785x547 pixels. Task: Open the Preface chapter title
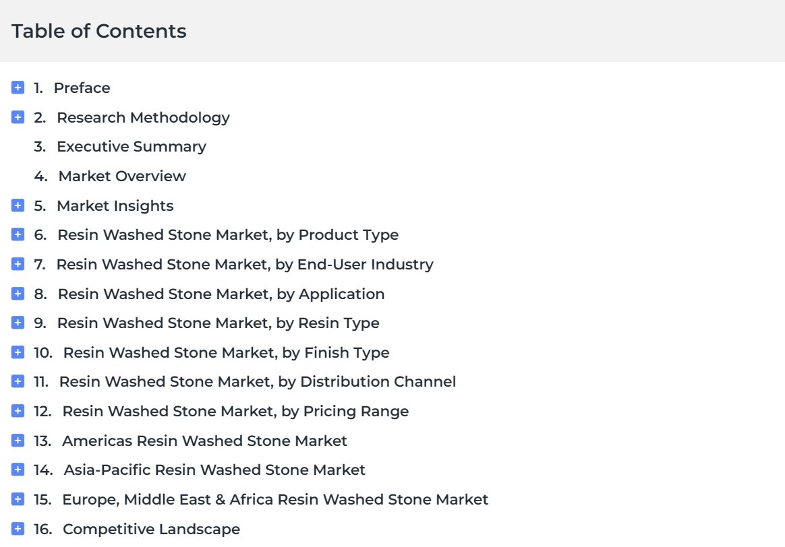(x=82, y=88)
